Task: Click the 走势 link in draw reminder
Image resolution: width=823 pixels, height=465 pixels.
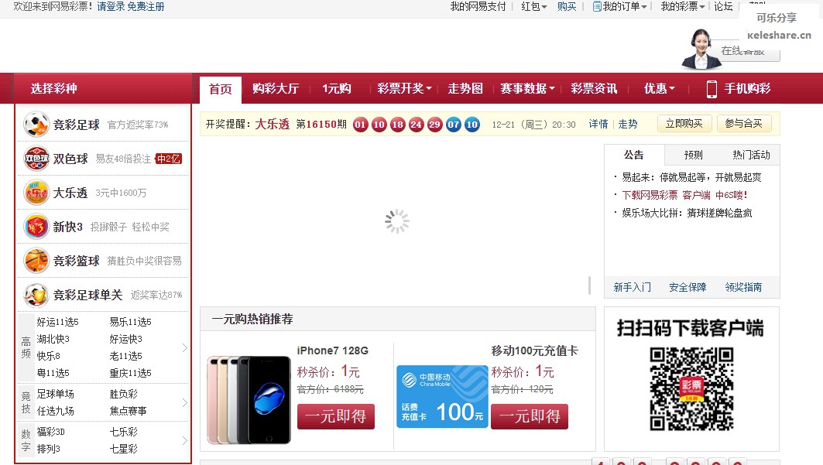Action: pos(628,124)
